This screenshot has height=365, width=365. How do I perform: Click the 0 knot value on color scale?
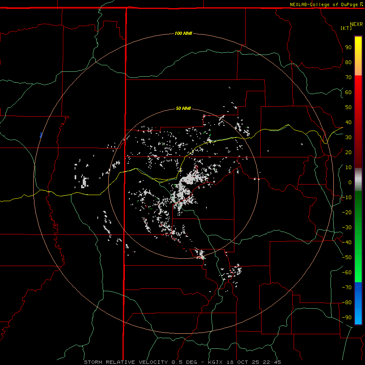click(x=350, y=182)
